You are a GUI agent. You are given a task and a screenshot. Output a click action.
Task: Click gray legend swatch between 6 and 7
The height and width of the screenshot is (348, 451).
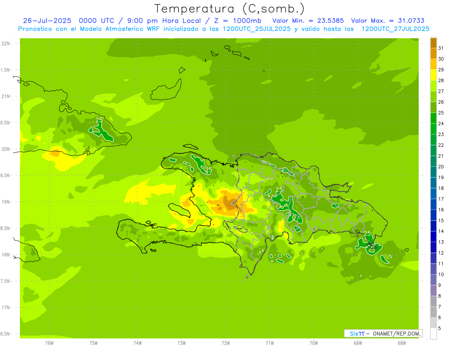pyautogui.click(x=433, y=312)
